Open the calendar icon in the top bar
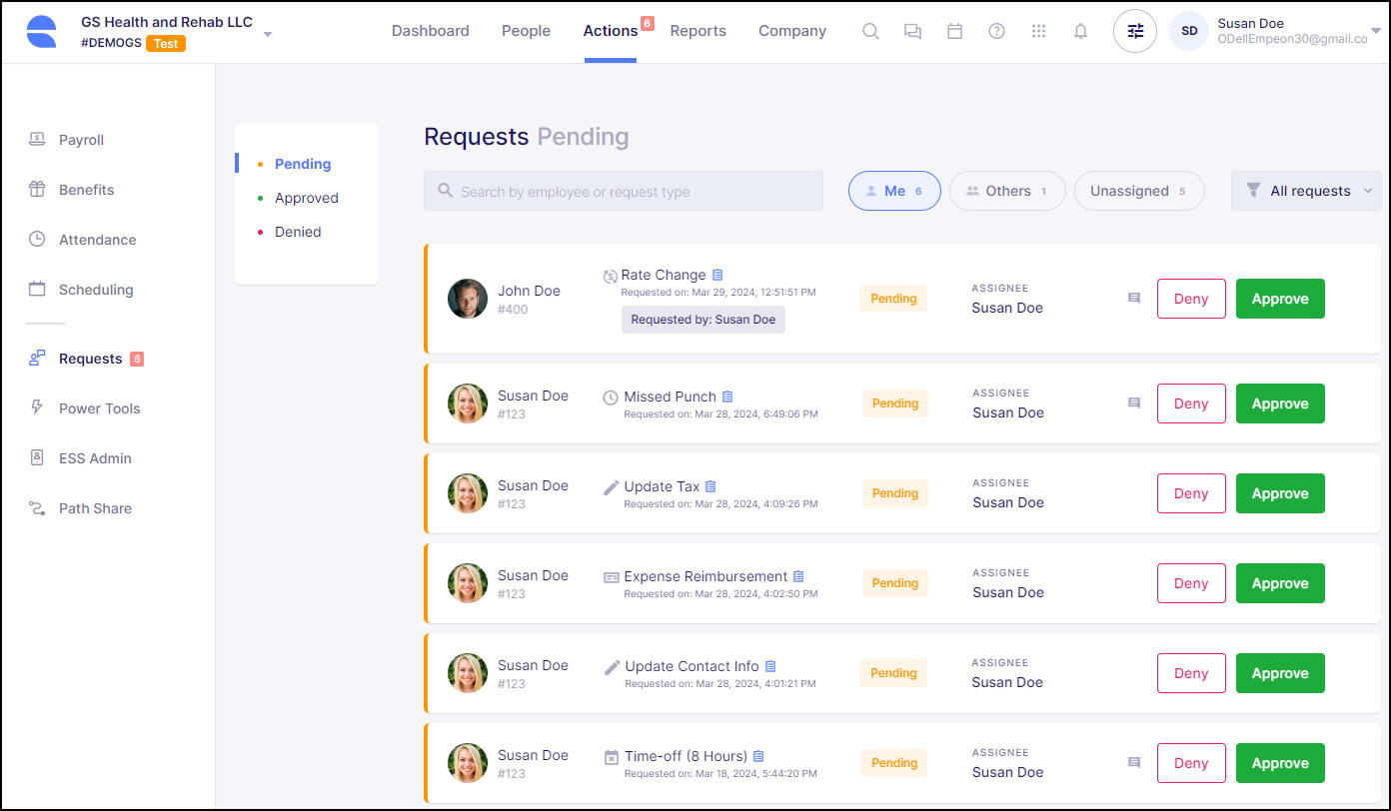Viewport: 1391px width, 811px height. [x=954, y=31]
